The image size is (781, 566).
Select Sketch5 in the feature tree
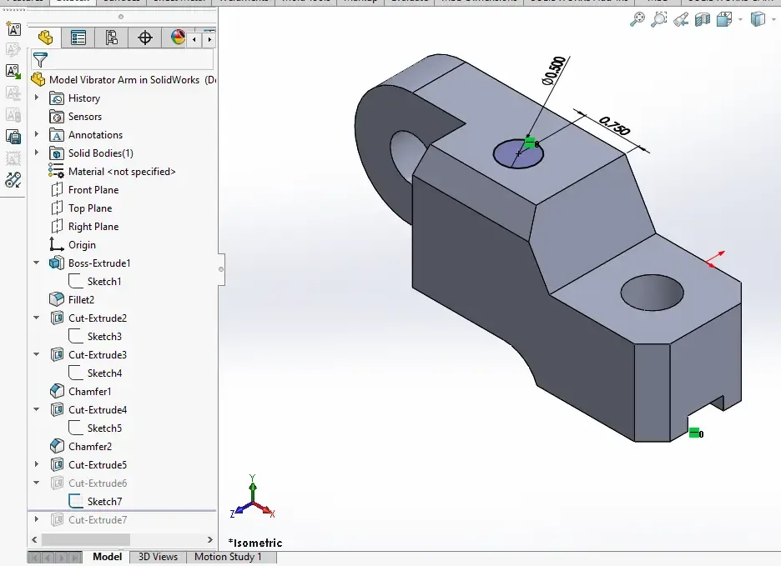[95, 428]
